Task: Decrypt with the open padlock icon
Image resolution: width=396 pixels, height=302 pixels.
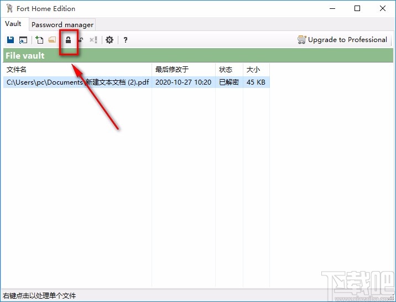Action: 81,40
